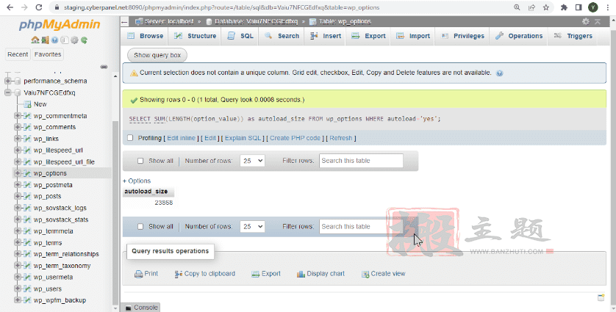Click the log out door icon
Screen dimensions: 616x312
click(x=45, y=40)
